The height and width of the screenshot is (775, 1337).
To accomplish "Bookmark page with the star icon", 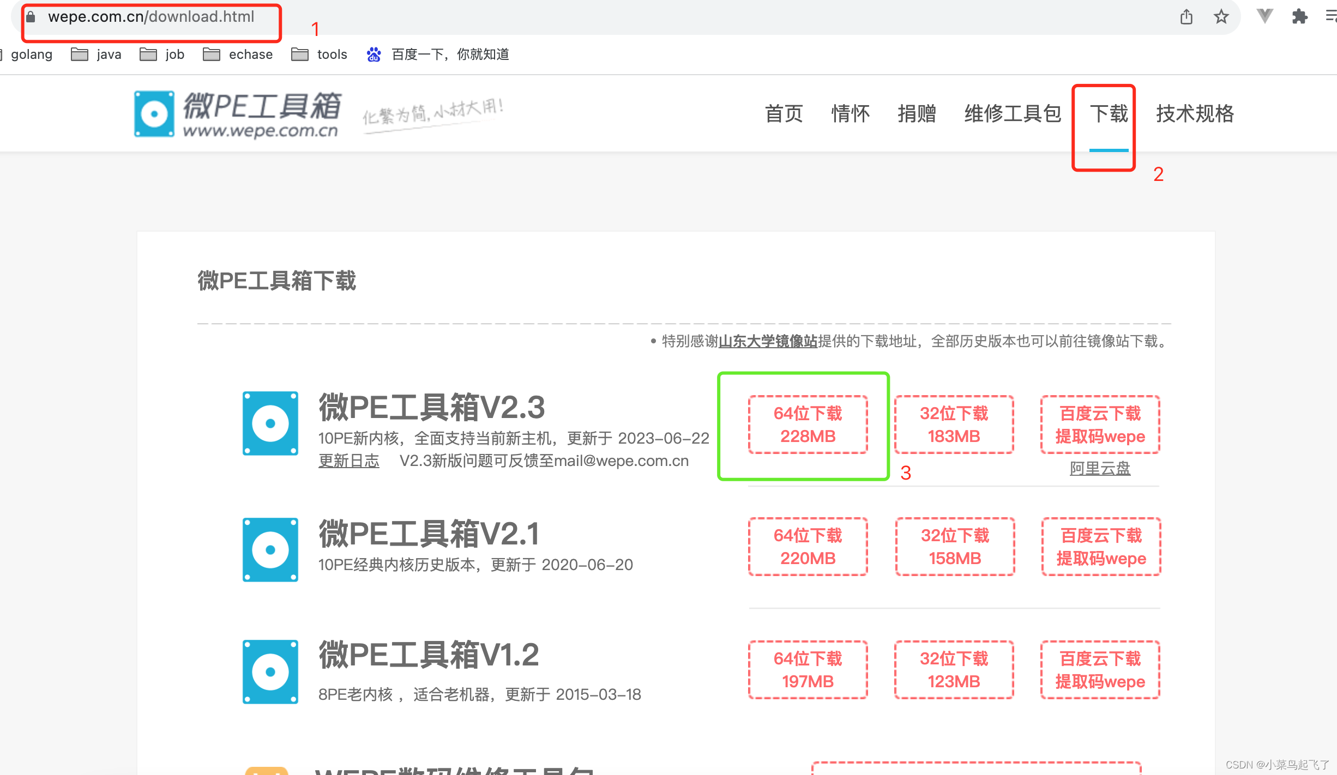I will tap(1221, 17).
